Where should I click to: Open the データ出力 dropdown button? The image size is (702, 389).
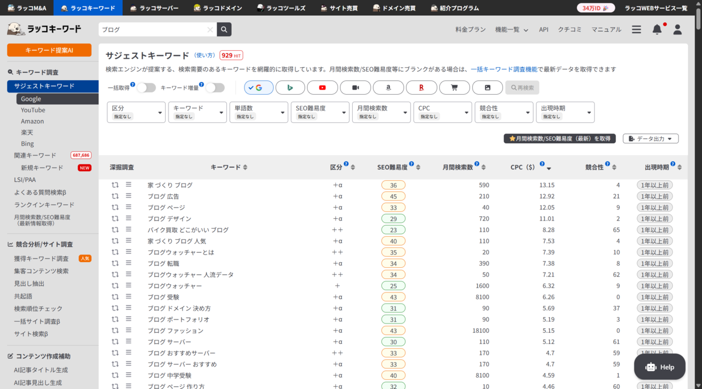coord(651,139)
